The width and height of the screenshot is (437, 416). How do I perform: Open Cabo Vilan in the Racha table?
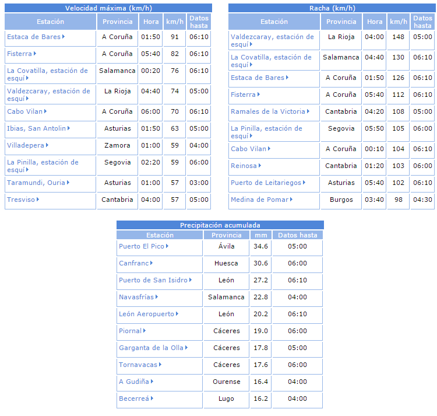pos(248,149)
